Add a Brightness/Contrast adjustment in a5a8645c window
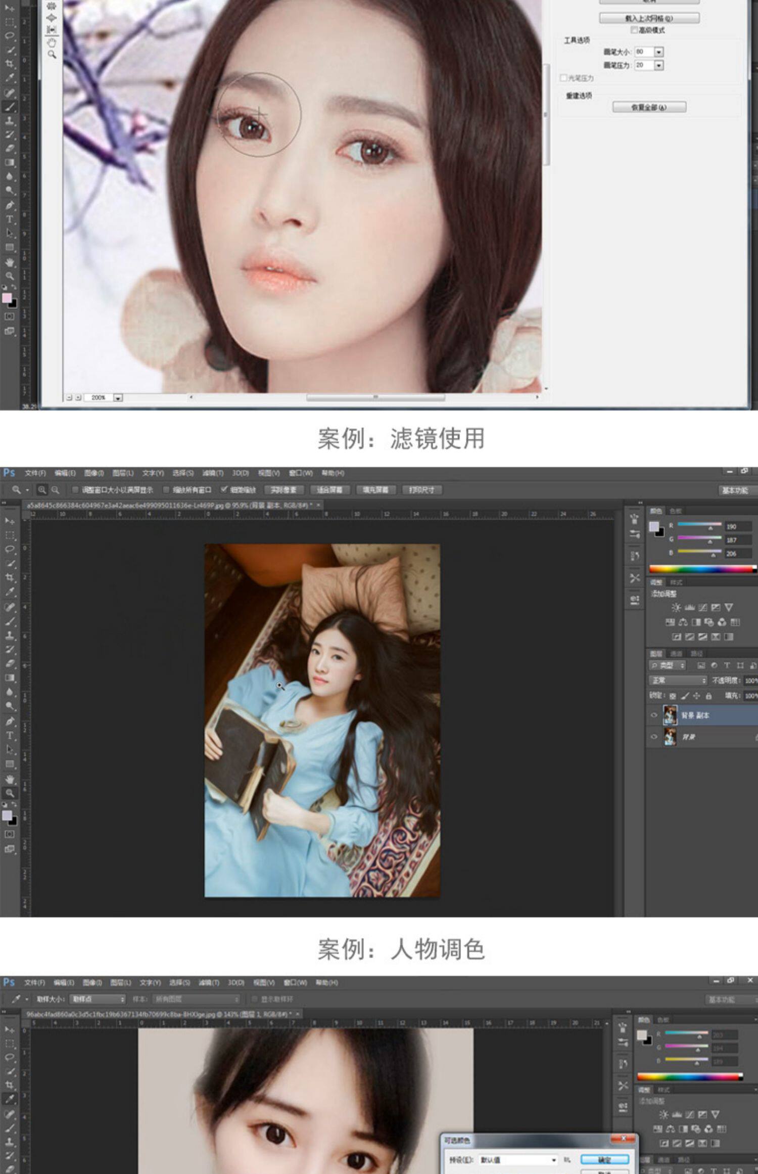 coord(676,607)
